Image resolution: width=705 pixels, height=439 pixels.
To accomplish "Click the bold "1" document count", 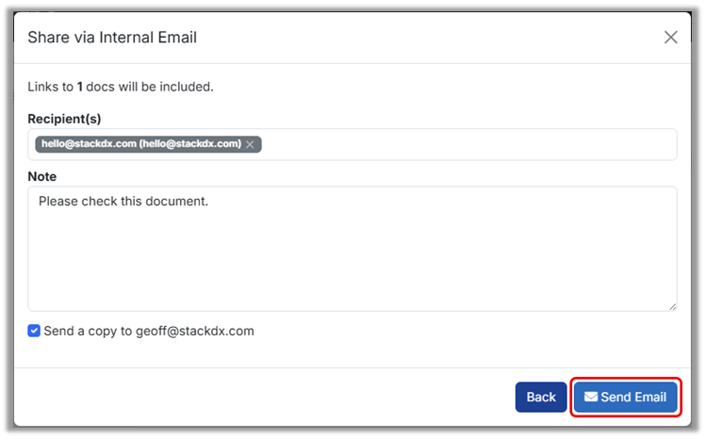I will (80, 87).
